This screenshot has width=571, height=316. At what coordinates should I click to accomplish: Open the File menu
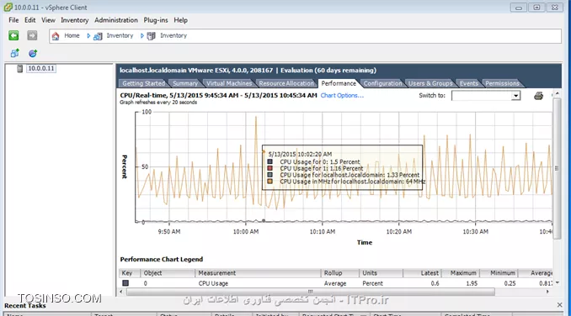[x=13, y=20]
